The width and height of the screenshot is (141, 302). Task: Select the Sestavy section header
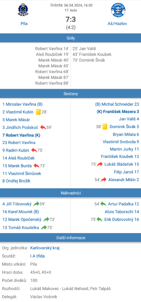(x=70, y=94)
